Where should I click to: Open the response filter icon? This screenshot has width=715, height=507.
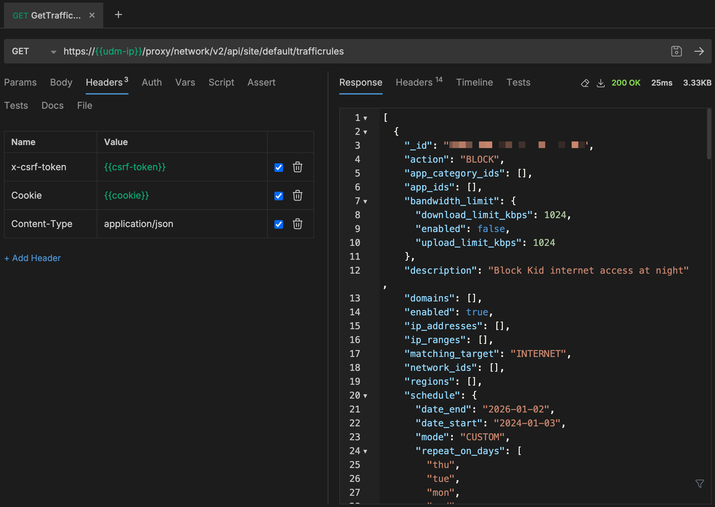(x=699, y=484)
